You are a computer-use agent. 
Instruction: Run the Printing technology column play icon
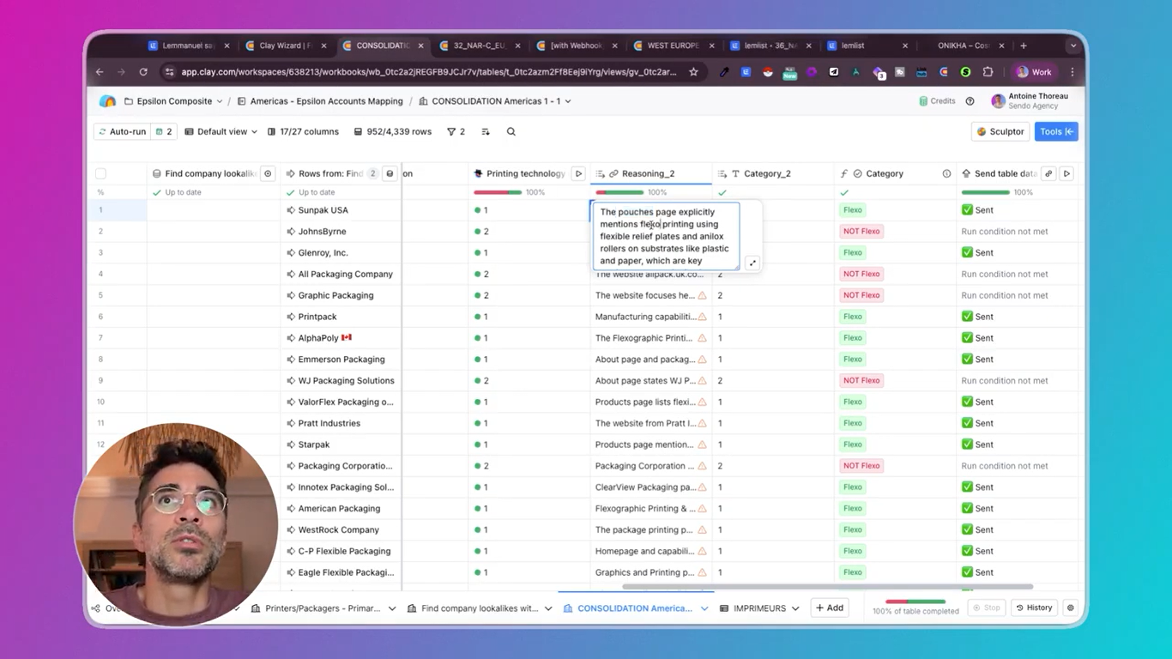(x=578, y=173)
